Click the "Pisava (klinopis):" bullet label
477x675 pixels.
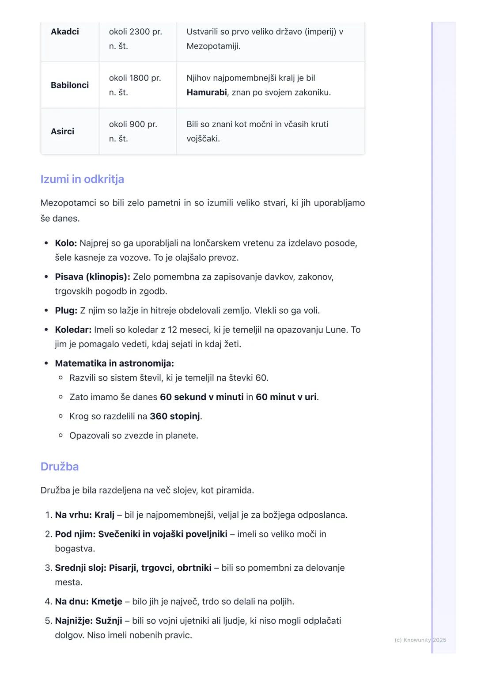[92, 277]
